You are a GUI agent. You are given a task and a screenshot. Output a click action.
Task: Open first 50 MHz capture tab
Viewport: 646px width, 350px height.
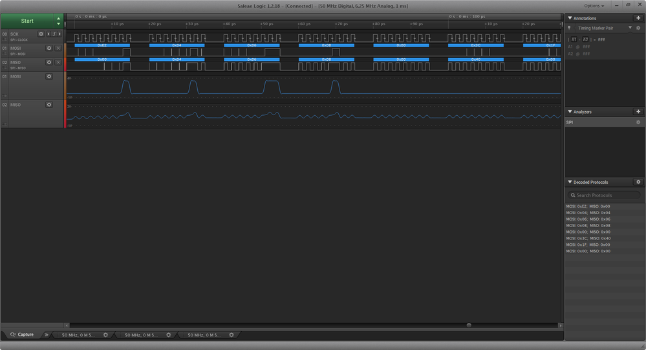tap(78, 335)
